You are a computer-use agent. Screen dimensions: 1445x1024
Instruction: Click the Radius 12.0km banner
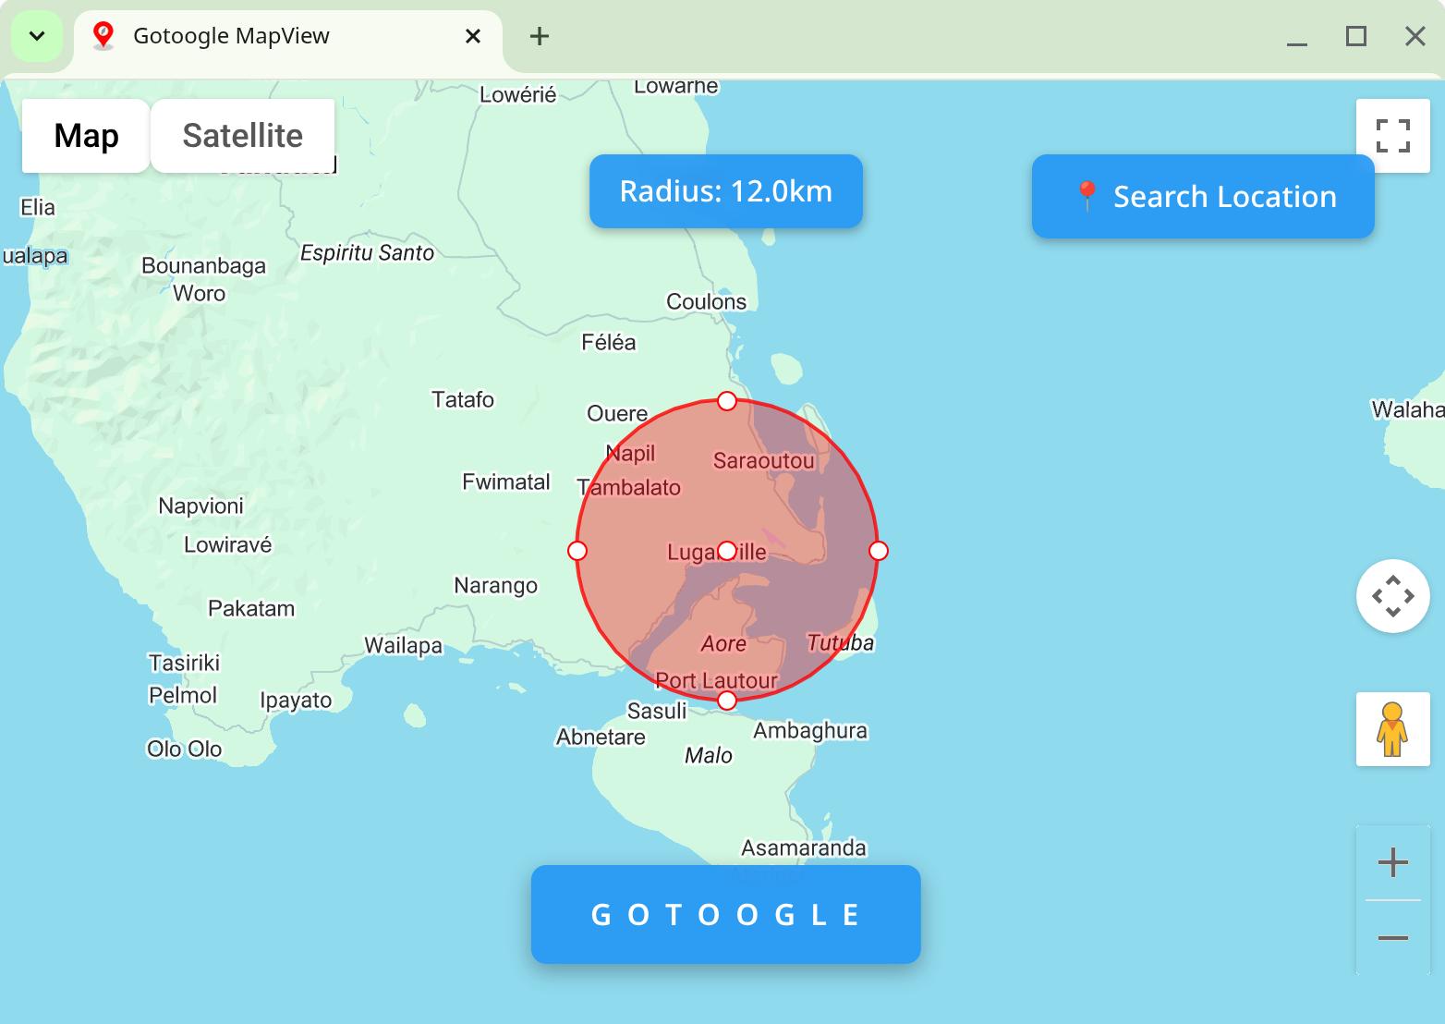tap(725, 191)
